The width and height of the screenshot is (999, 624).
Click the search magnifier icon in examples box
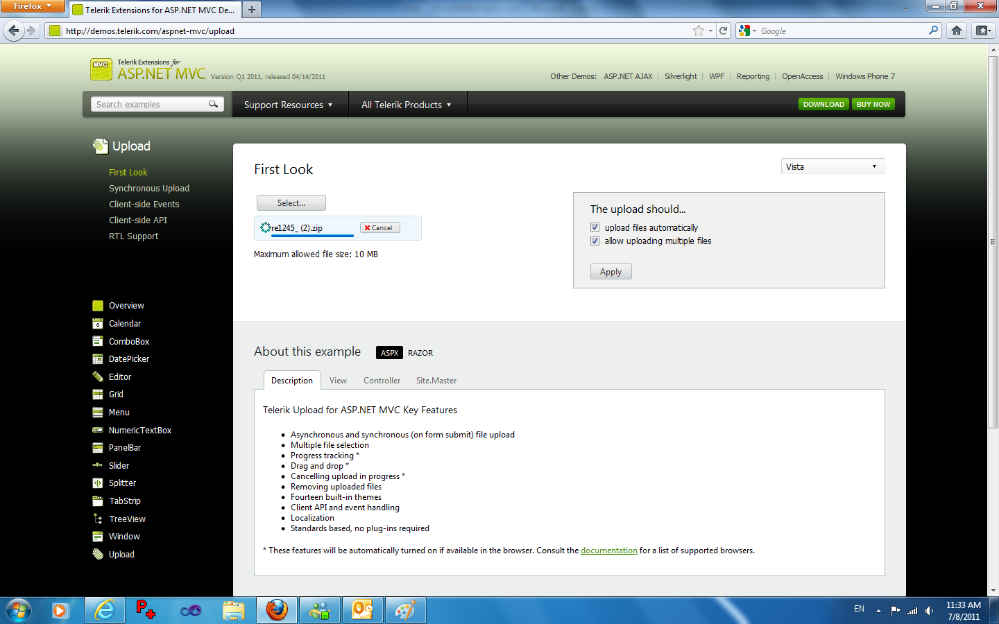pos(214,104)
